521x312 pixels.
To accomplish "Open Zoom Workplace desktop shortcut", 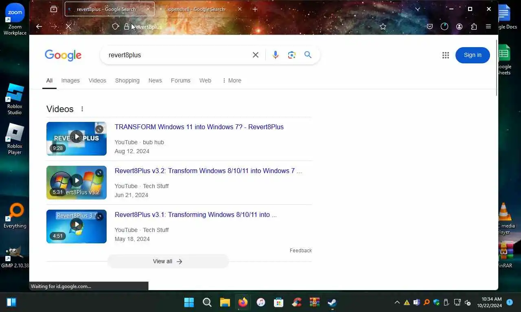I will tap(15, 20).
